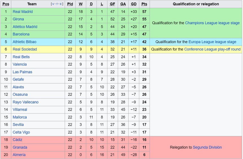Click the Segunda División link

[x=207, y=147]
